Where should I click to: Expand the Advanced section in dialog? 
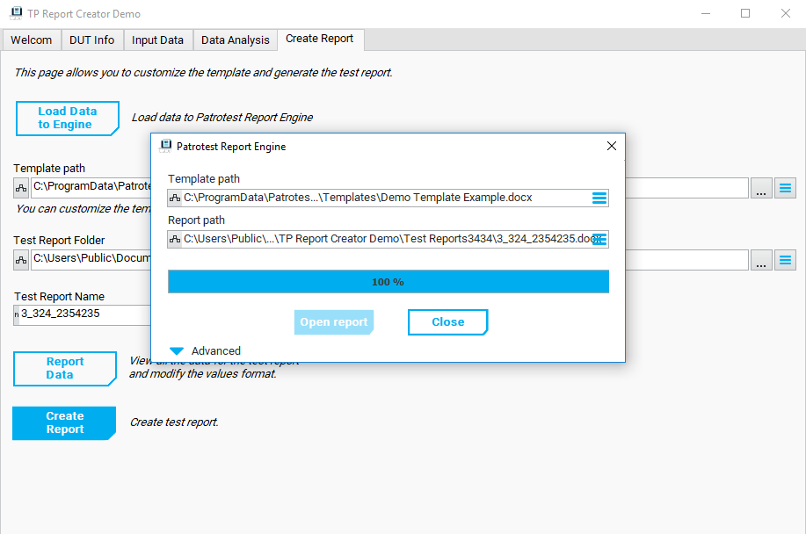(x=177, y=350)
